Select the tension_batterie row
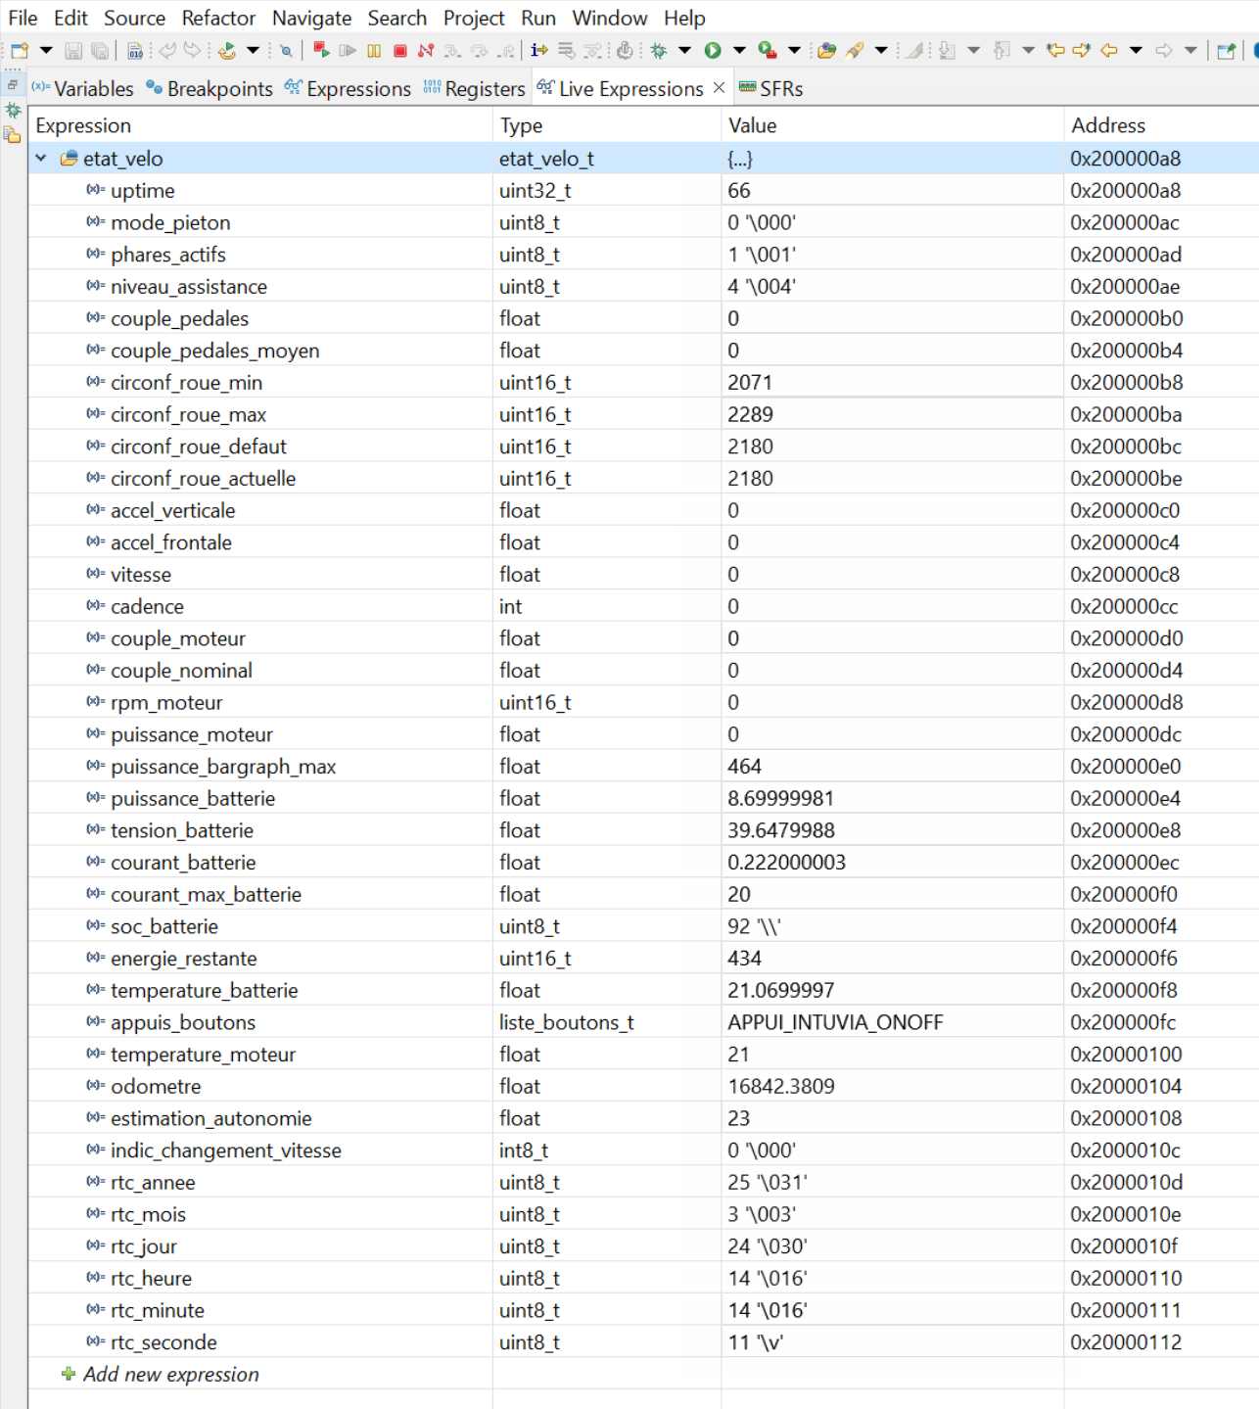Viewport: 1259px width, 1409px height. click(182, 830)
